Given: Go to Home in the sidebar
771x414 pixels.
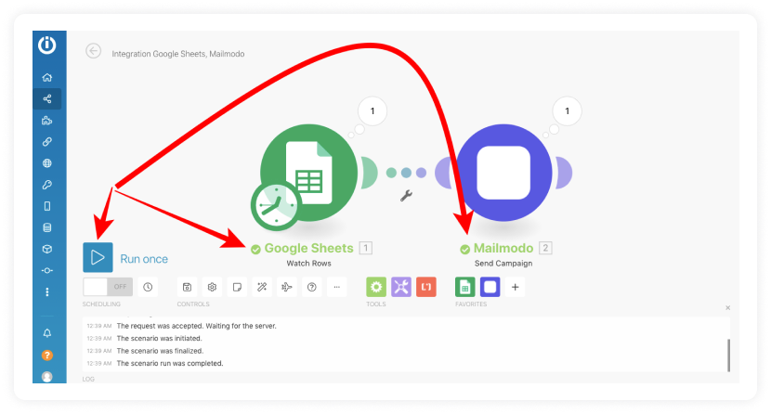Looking at the screenshot, I should click(x=47, y=78).
